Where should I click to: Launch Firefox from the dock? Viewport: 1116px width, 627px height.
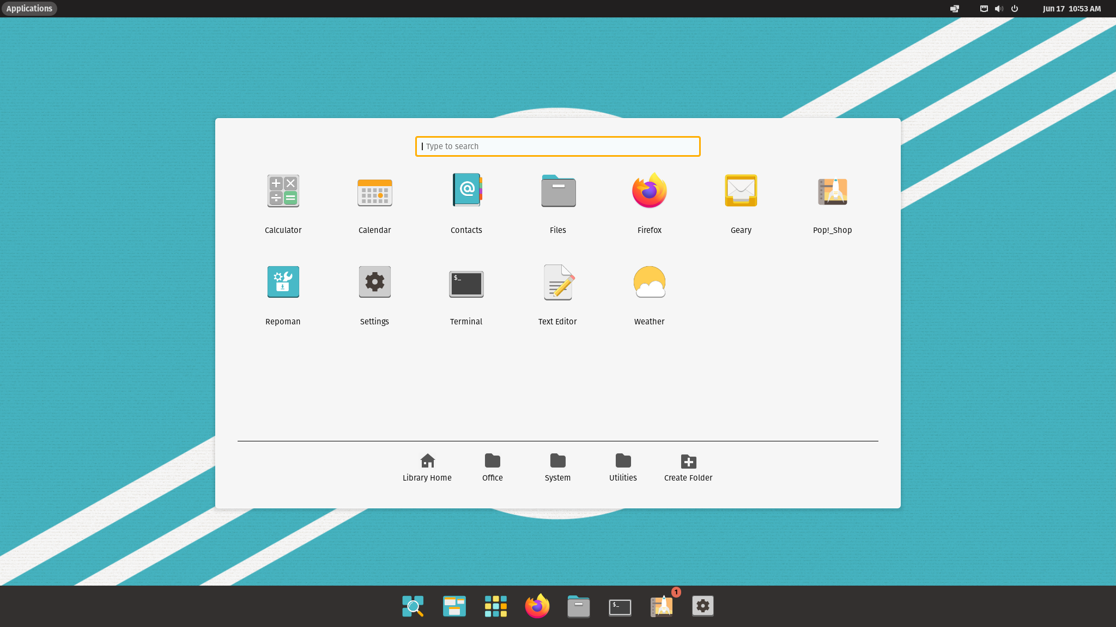point(537,606)
